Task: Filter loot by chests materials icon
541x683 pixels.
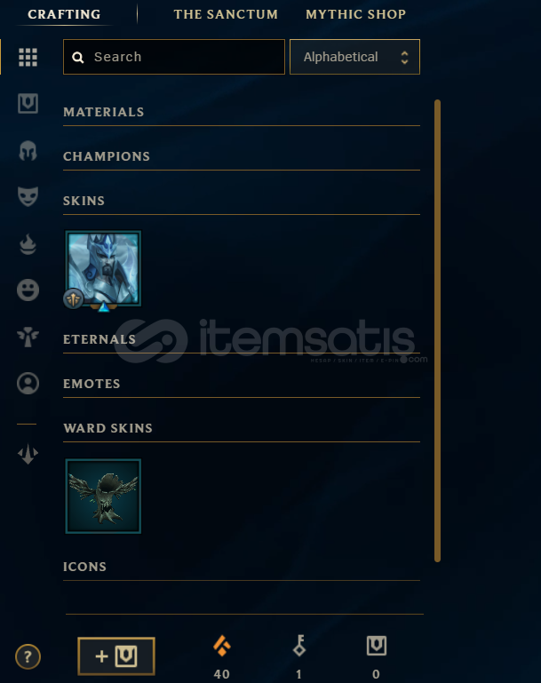Action: 28,104
